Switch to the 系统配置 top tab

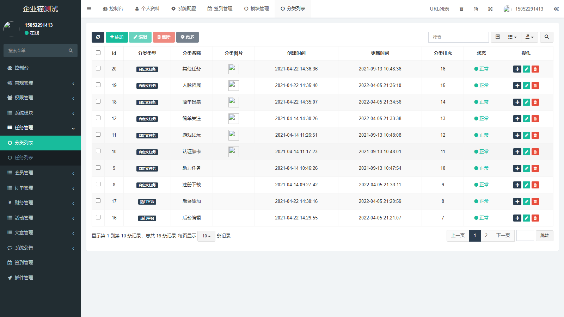(x=184, y=9)
